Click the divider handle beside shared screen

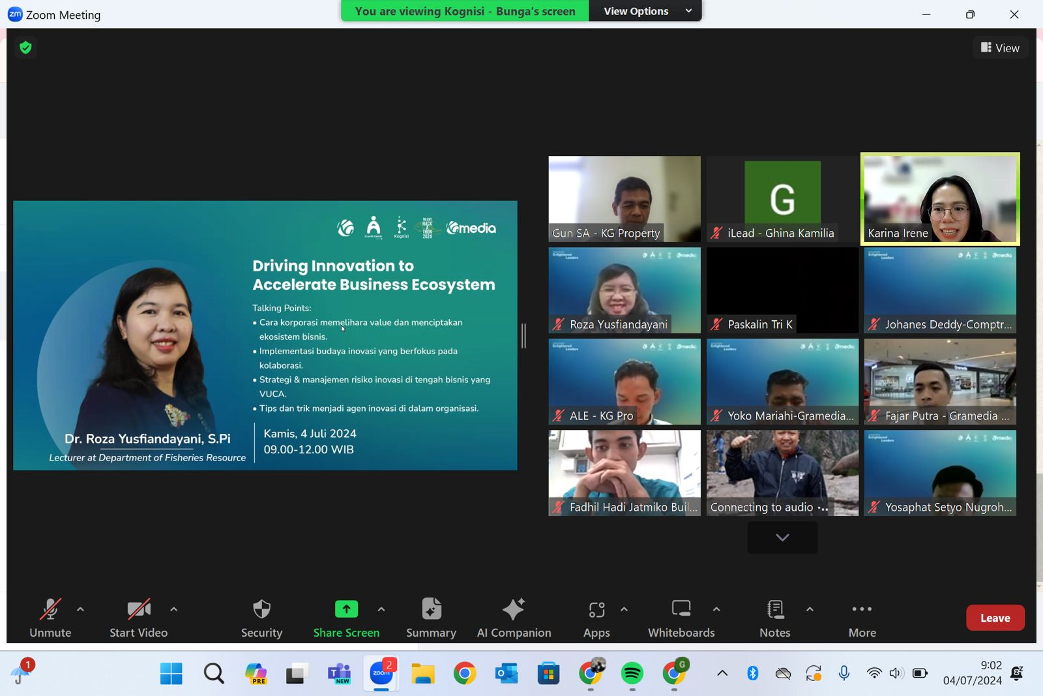tap(523, 336)
